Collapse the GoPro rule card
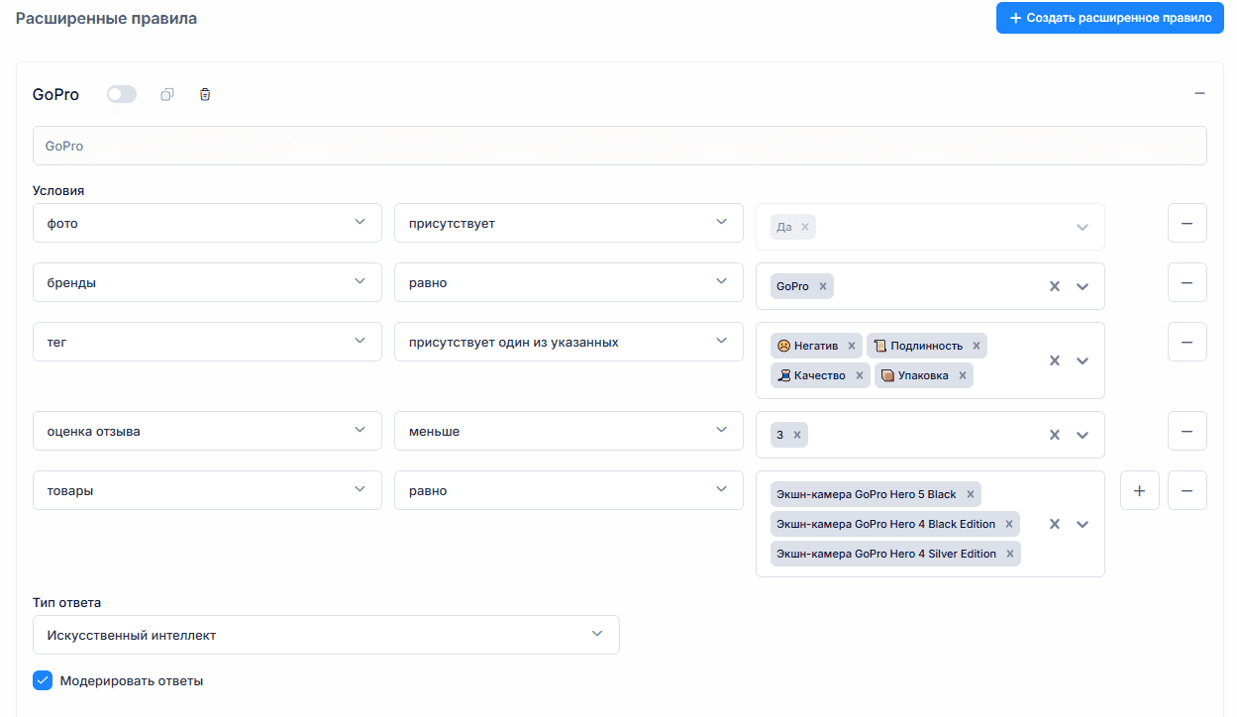The height and width of the screenshot is (717, 1237). [x=1199, y=93]
